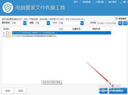The width and height of the screenshot is (128, 95).
Task: Tick checkbox for S-1-5-21-26820458 folder
Action: click(7, 33)
